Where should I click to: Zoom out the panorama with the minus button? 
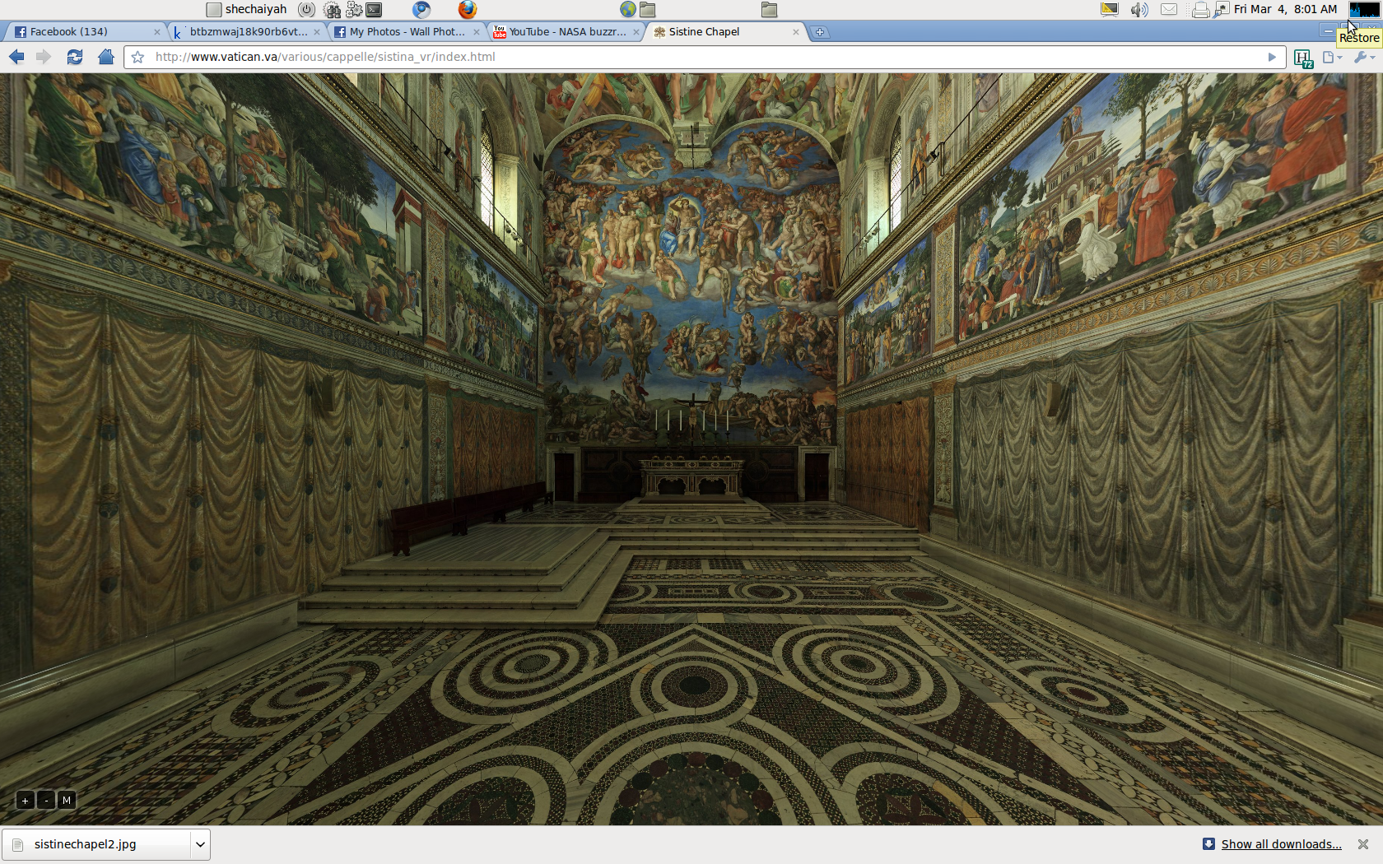coord(46,800)
